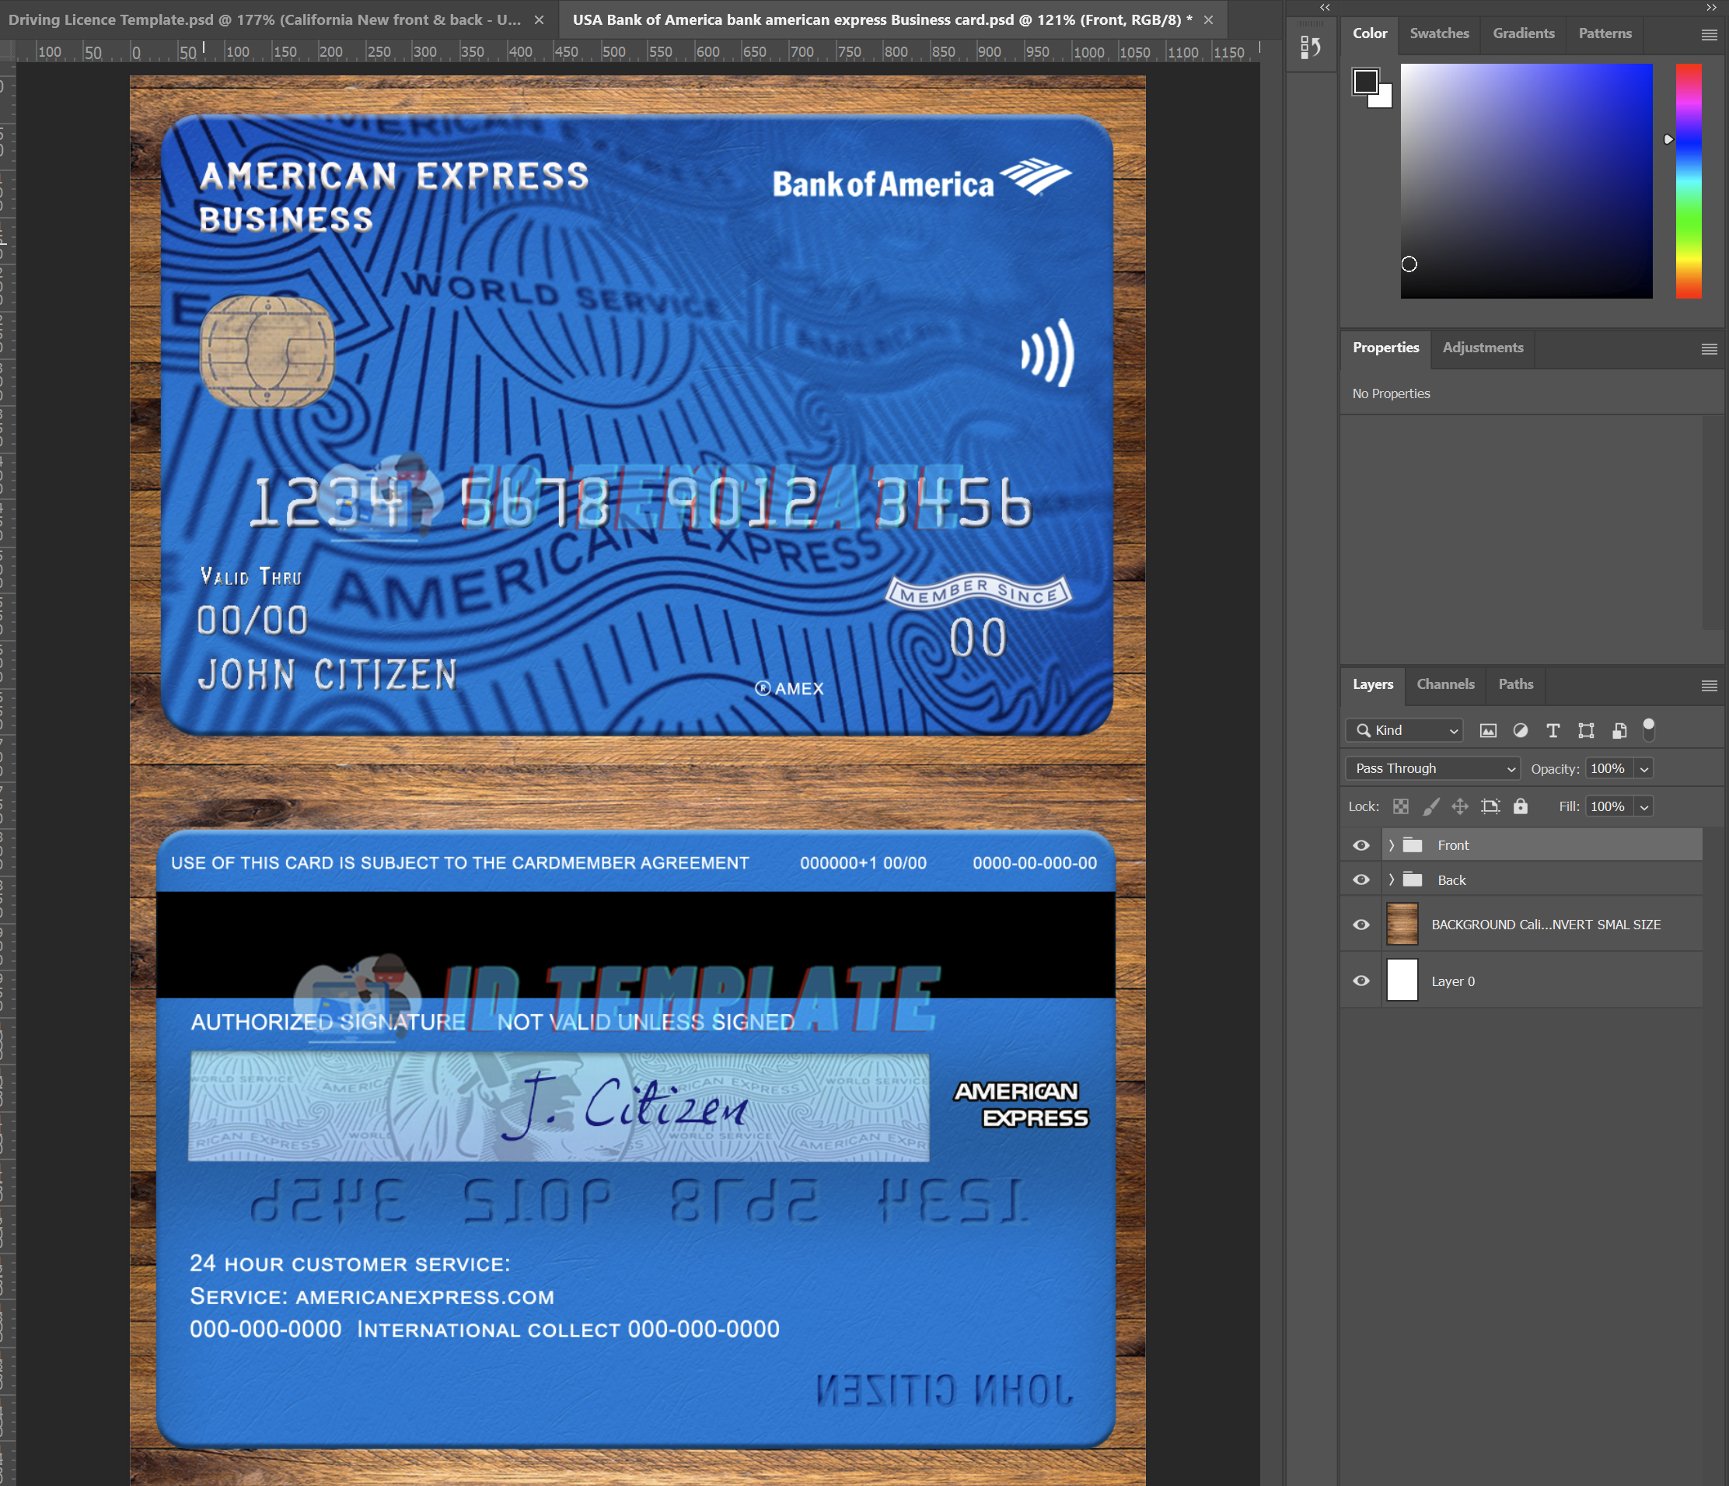Open the Gradients tab
1729x1486 pixels.
click(x=1524, y=33)
